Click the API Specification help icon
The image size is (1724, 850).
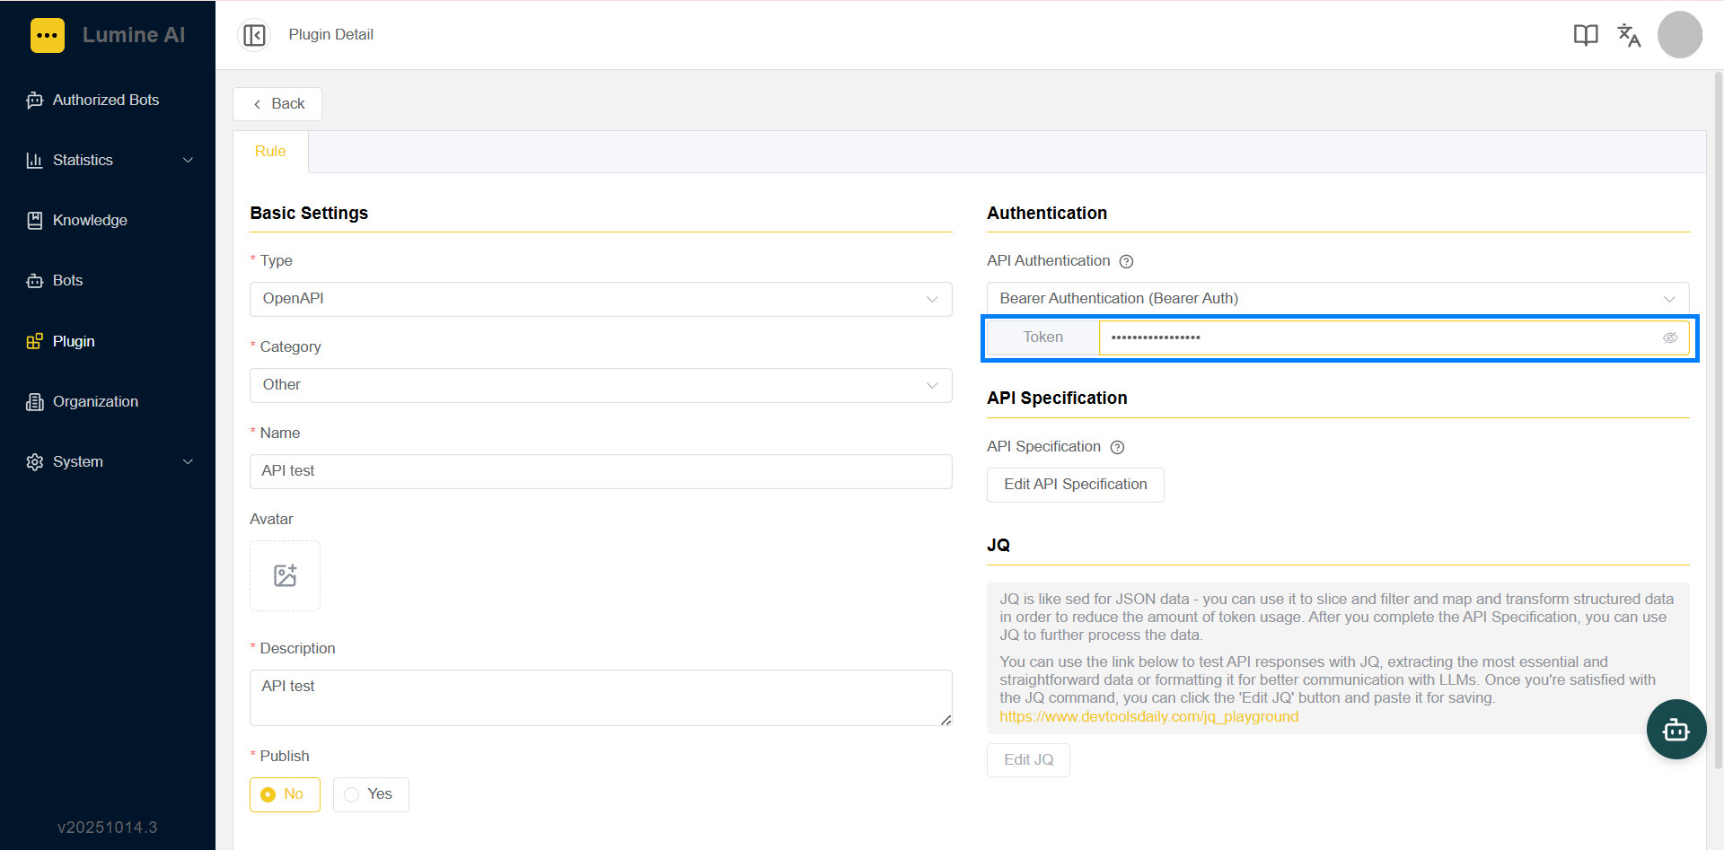point(1117,447)
